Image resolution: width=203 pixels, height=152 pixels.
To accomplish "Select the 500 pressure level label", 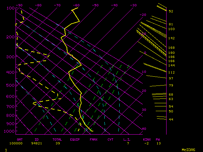I will (x=10, y=85).
